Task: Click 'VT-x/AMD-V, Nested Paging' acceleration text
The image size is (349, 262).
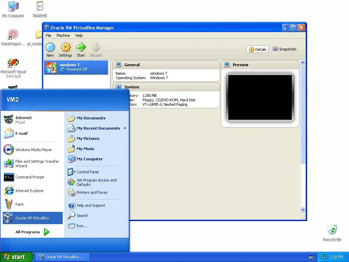Action: click(165, 104)
